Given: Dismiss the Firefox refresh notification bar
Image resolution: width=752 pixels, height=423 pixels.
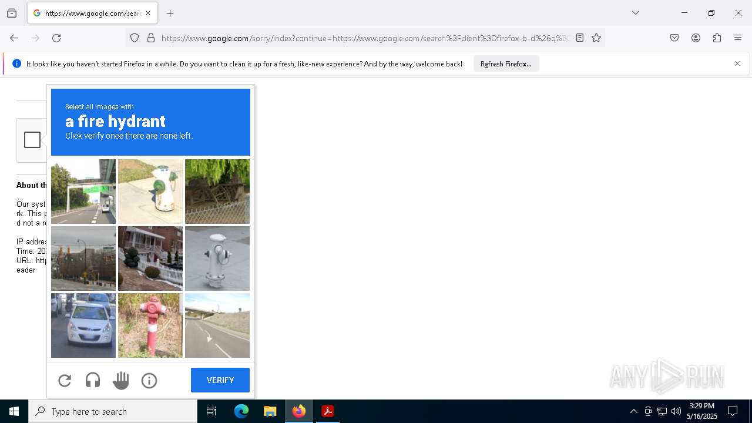Looking at the screenshot, I should pyautogui.click(x=737, y=63).
